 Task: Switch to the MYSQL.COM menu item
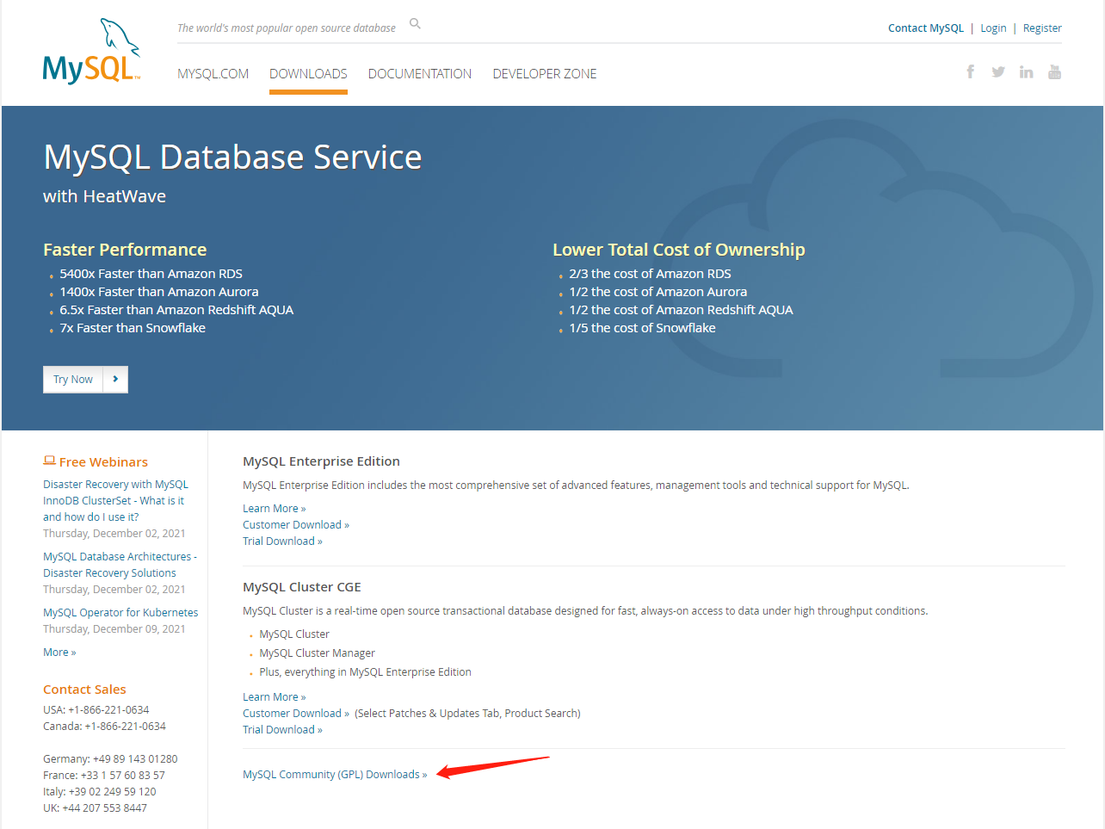click(213, 73)
